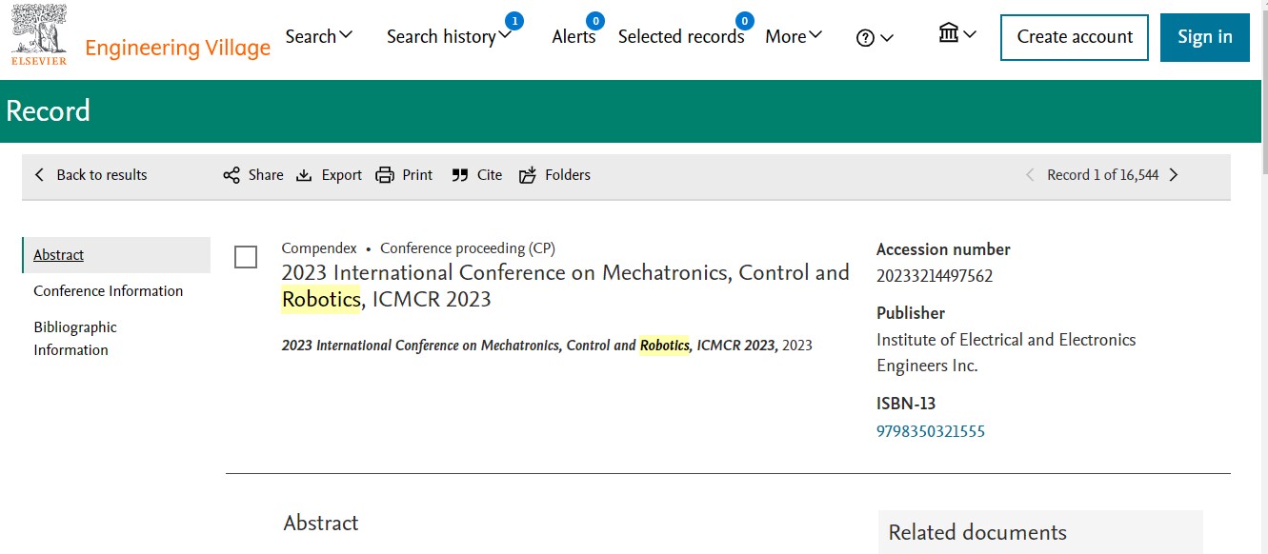The width and height of the screenshot is (1268, 554).
Task: Click the Abstract section heading
Action: pyautogui.click(x=321, y=523)
